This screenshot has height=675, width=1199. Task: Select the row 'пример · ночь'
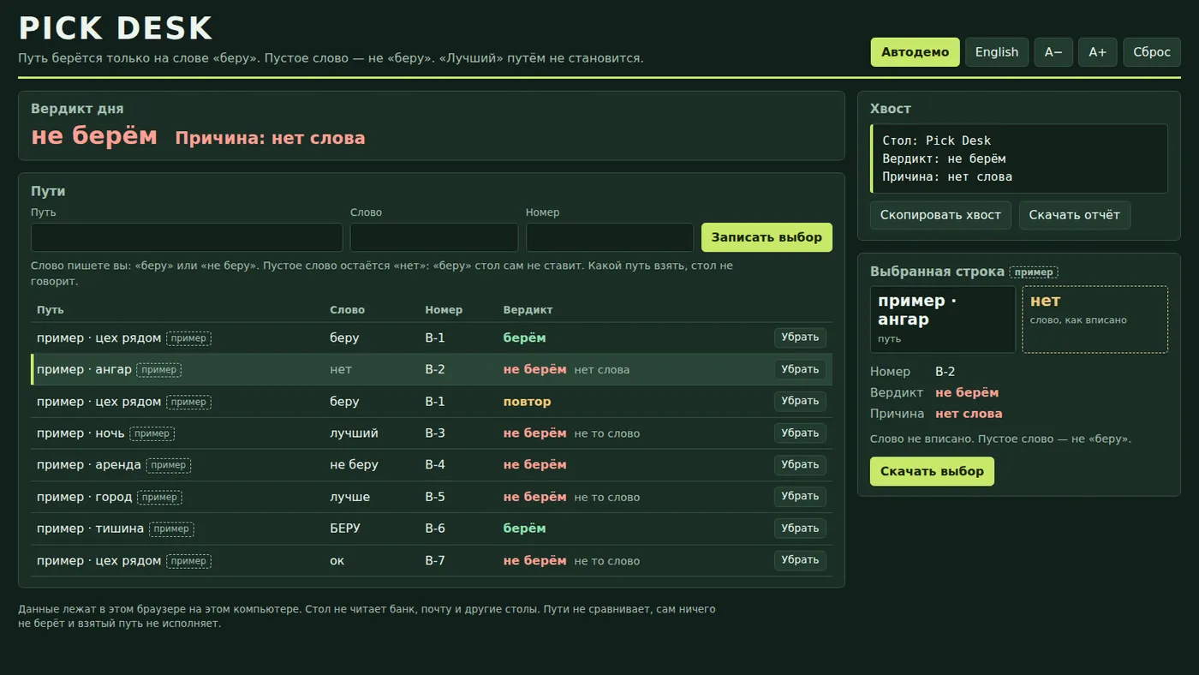(x=432, y=433)
